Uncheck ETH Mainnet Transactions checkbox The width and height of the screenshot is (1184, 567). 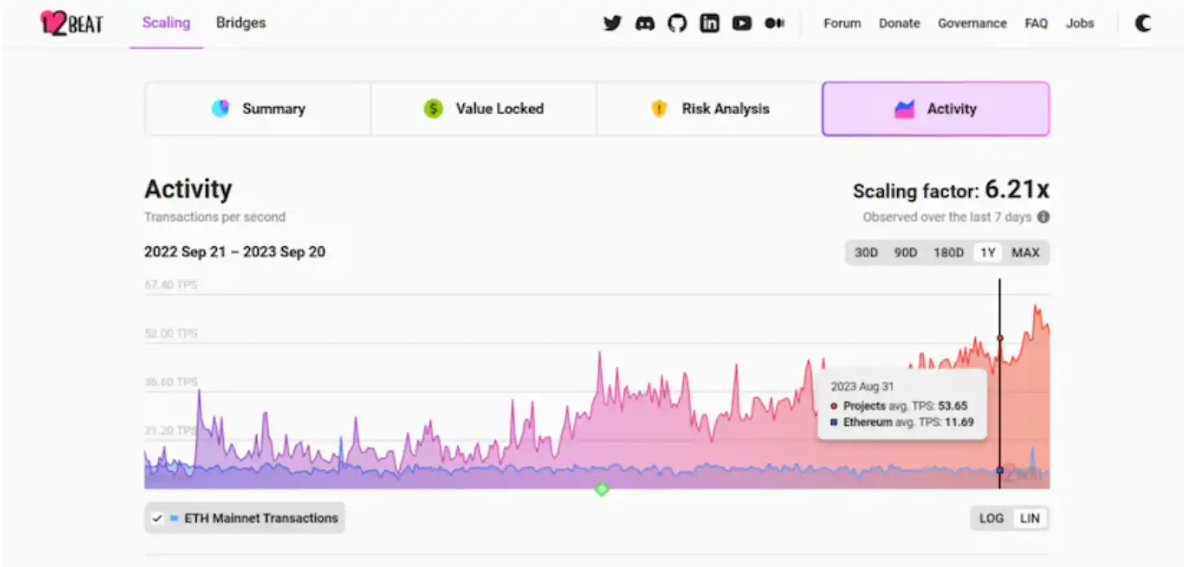pos(157,518)
